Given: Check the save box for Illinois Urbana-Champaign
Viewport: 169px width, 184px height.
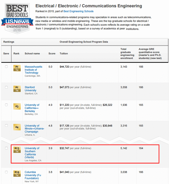Looking at the screenshot, I should (x=6, y=125).
